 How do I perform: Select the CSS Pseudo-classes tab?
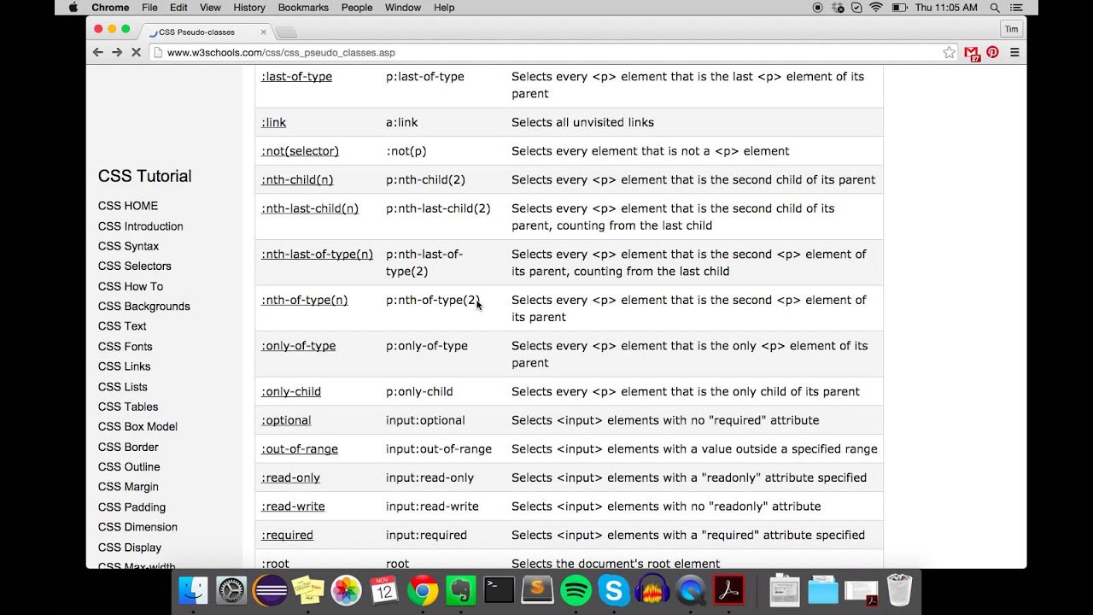click(x=204, y=32)
